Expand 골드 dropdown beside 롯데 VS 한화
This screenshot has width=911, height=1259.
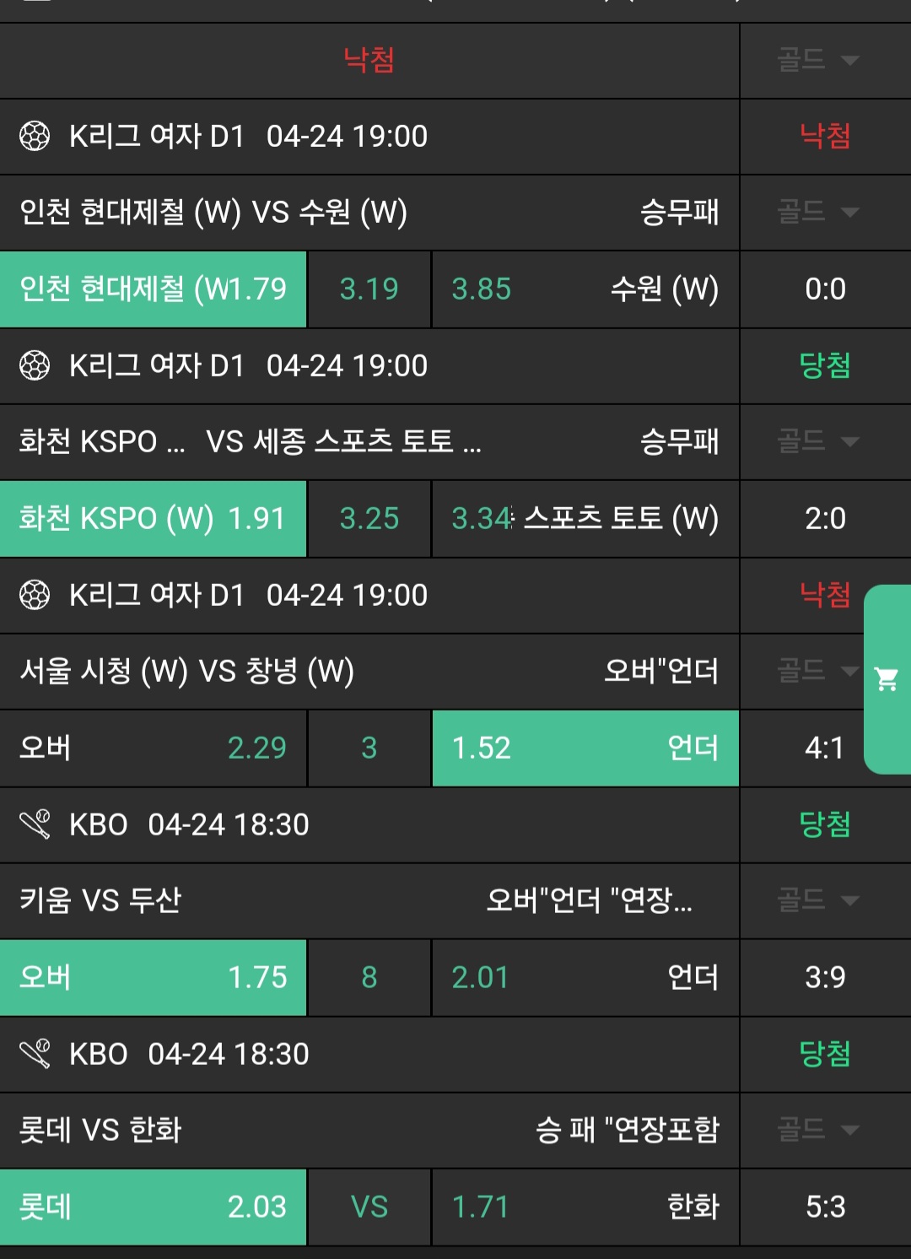(x=817, y=1130)
